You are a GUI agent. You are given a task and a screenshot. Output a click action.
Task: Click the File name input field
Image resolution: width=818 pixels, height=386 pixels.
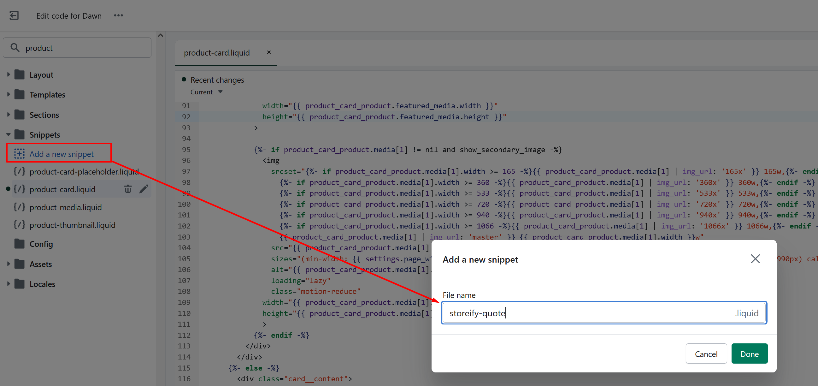pos(587,313)
